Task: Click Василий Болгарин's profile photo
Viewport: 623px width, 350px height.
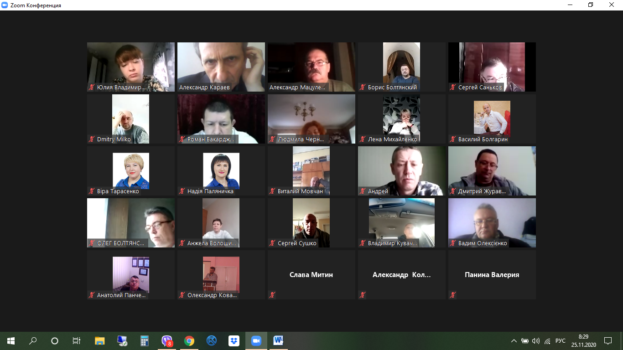Action: point(492,119)
